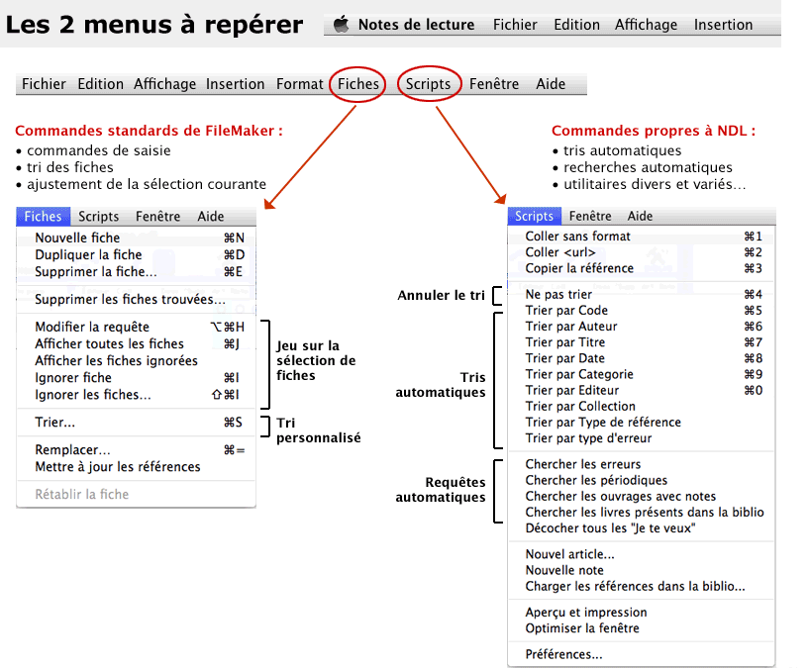The height and width of the screenshot is (668, 809).
Task: Click Aide in the right dropdown bar
Action: coord(640,216)
